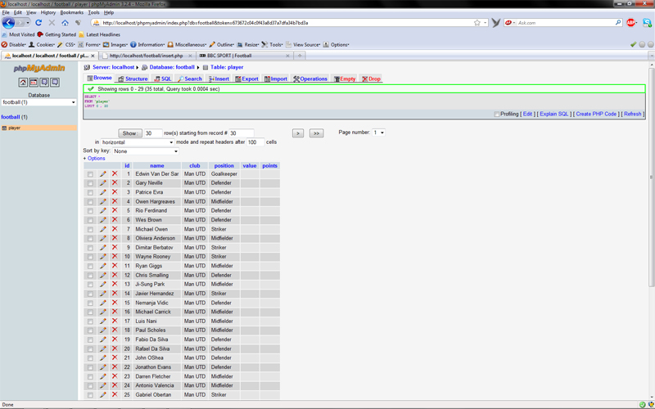Click the Adblock Plus ABP icon
The image size is (655, 409).
point(631,23)
